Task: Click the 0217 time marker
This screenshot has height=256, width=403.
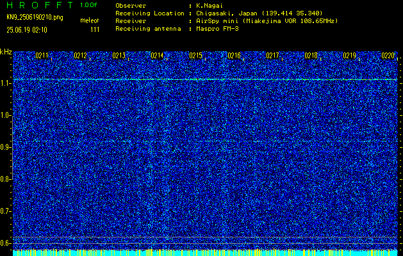Action: click(272, 56)
